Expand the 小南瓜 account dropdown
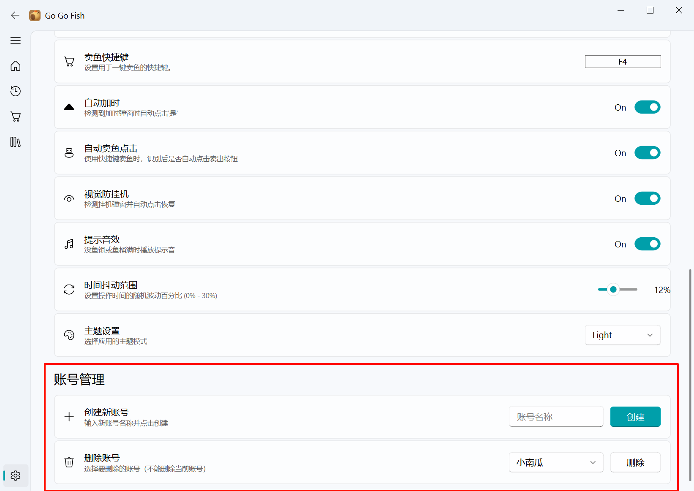Image resolution: width=694 pixels, height=491 pixels. pos(556,463)
